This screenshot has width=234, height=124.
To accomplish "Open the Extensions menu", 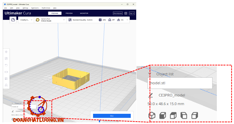I will (x=35, y=8).
